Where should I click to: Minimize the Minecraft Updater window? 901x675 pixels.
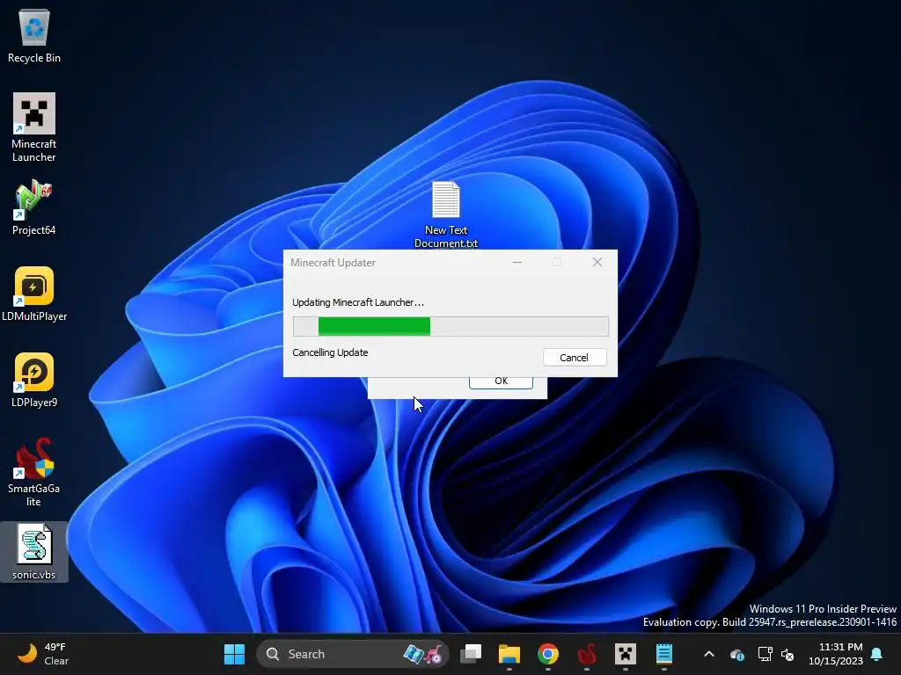pyautogui.click(x=517, y=262)
